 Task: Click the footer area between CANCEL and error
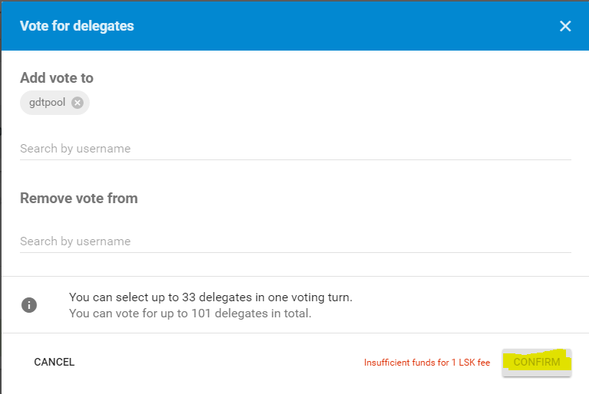(215, 362)
